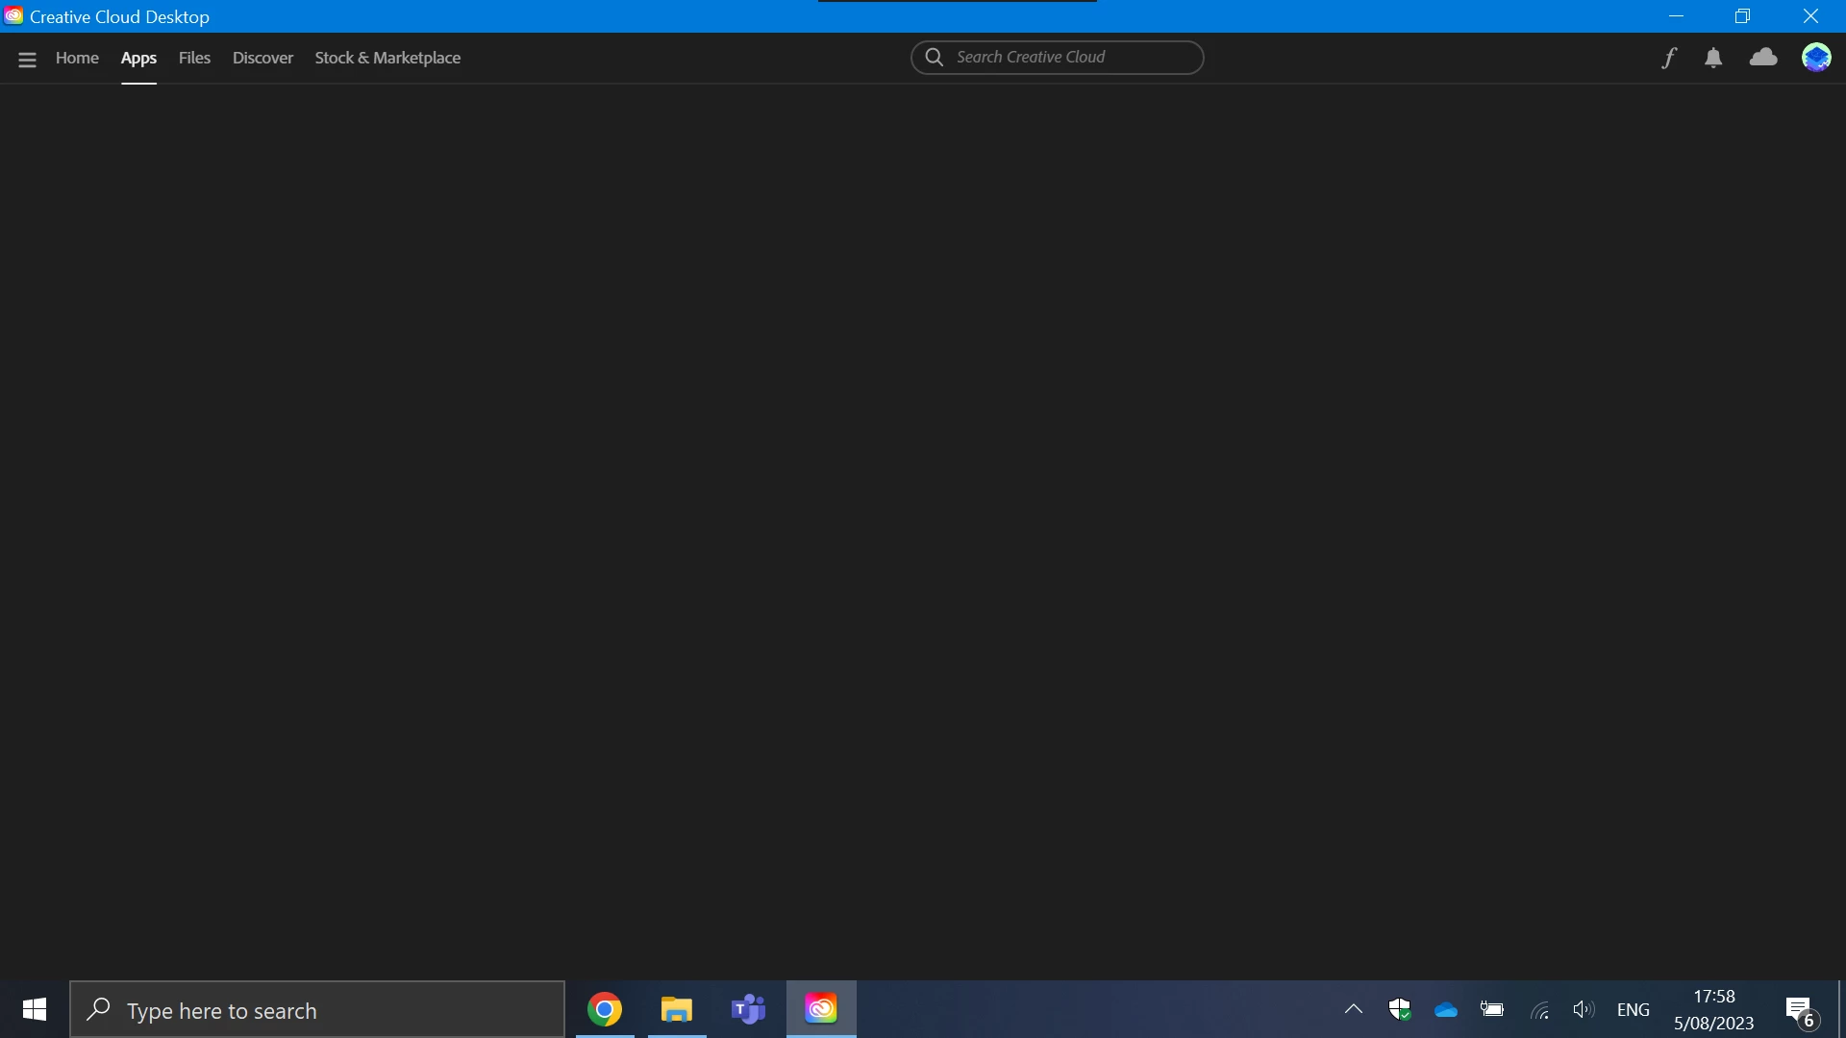
Task: Switch to the Files tab
Action: point(194,58)
